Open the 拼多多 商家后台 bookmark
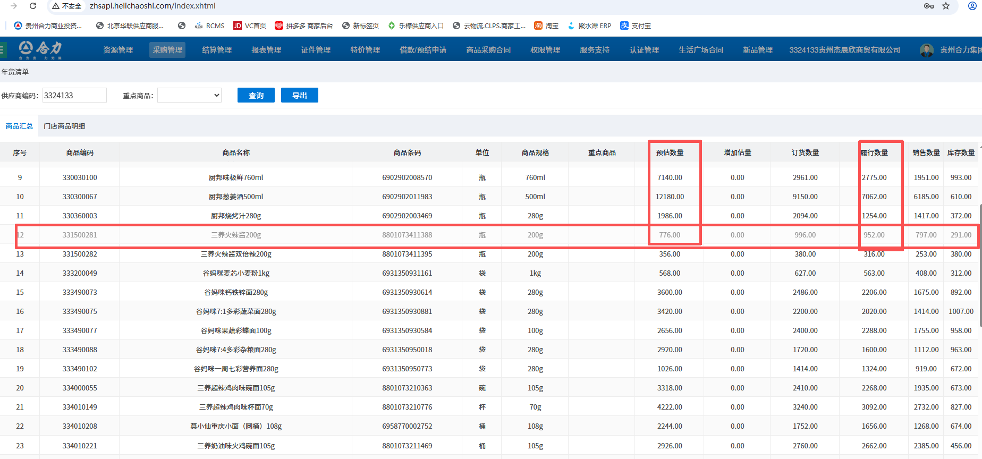 304,25
